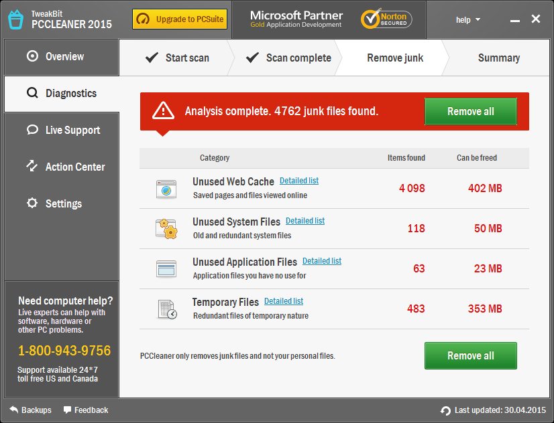The width and height of the screenshot is (554, 423).
Task: Click the Items found column header
Action: pos(406,157)
